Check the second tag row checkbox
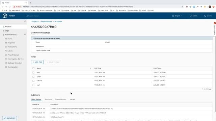 click(x=33, y=77)
